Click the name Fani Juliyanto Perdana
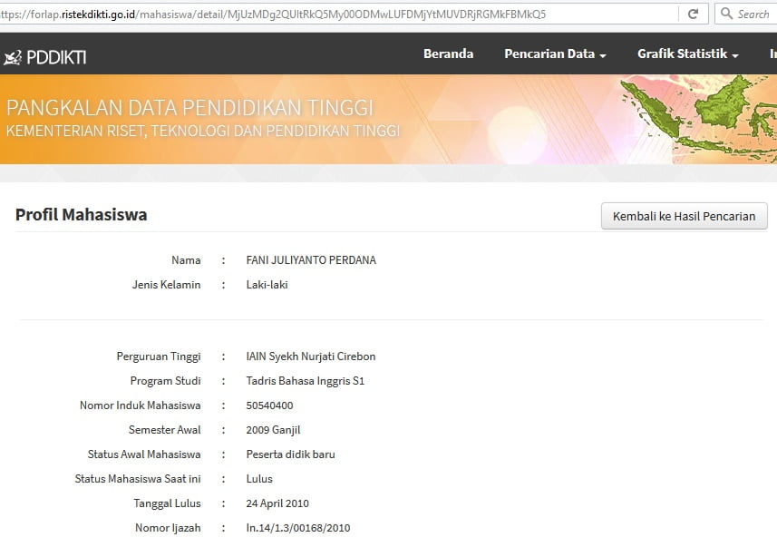 311,260
